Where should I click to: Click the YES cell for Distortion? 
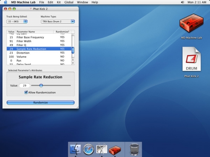coord(62,53)
